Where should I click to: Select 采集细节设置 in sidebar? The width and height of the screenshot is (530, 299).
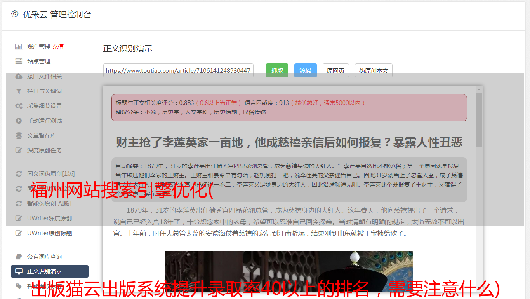coord(45,106)
